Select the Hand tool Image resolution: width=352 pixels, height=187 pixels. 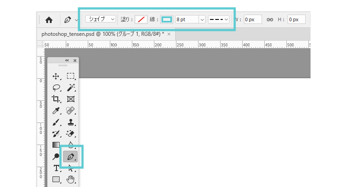click(x=70, y=179)
